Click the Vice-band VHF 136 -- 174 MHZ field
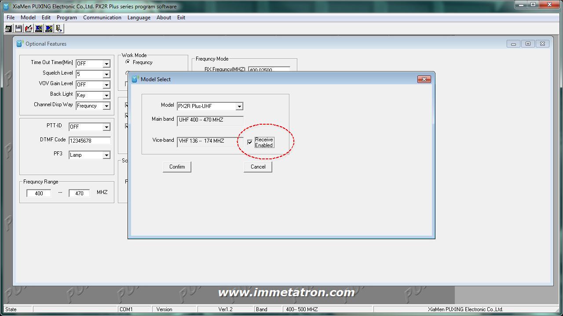 pyautogui.click(x=210, y=141)
